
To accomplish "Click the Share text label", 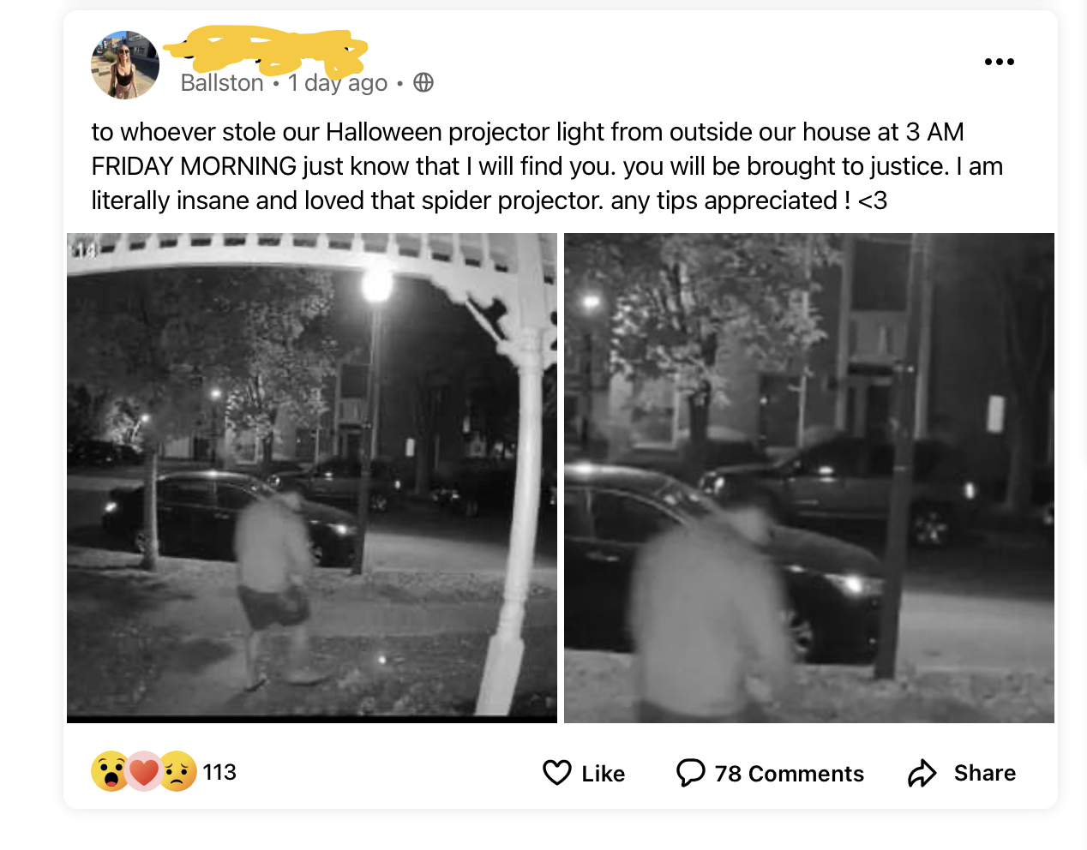I will 985,773.
